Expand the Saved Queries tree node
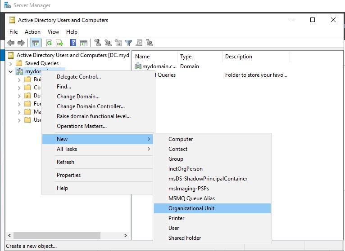The width and height of the screenshot is (345, 251). coord(10,64)
